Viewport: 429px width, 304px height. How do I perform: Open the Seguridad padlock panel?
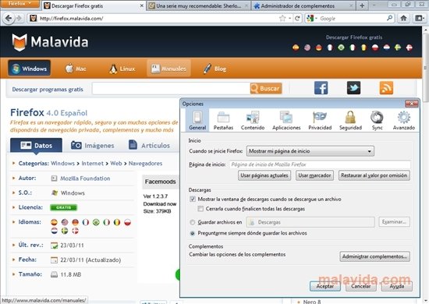pos(350,120)
